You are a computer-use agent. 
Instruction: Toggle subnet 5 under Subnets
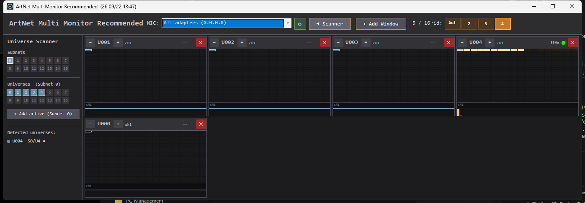click(x=50, y=61)
